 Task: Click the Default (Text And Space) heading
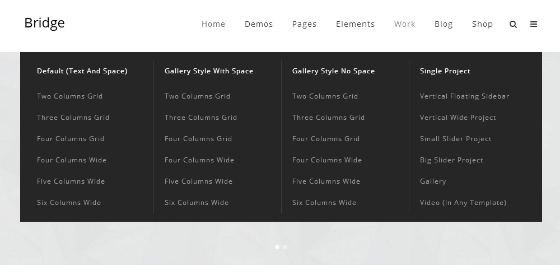(x=82, y=71)
